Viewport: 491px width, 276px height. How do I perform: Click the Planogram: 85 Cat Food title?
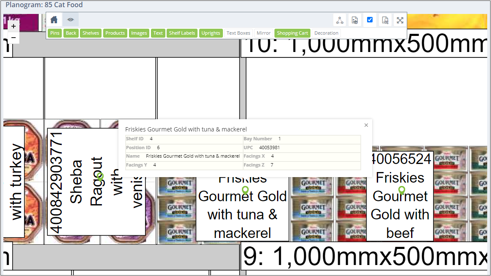tap(44, 5)
